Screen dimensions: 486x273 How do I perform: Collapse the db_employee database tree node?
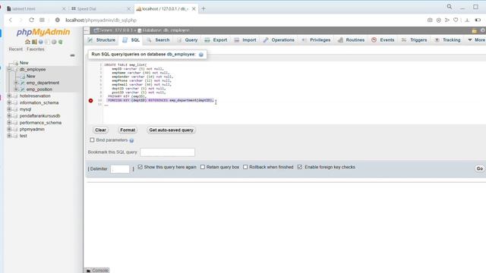[x=9, y=69]
